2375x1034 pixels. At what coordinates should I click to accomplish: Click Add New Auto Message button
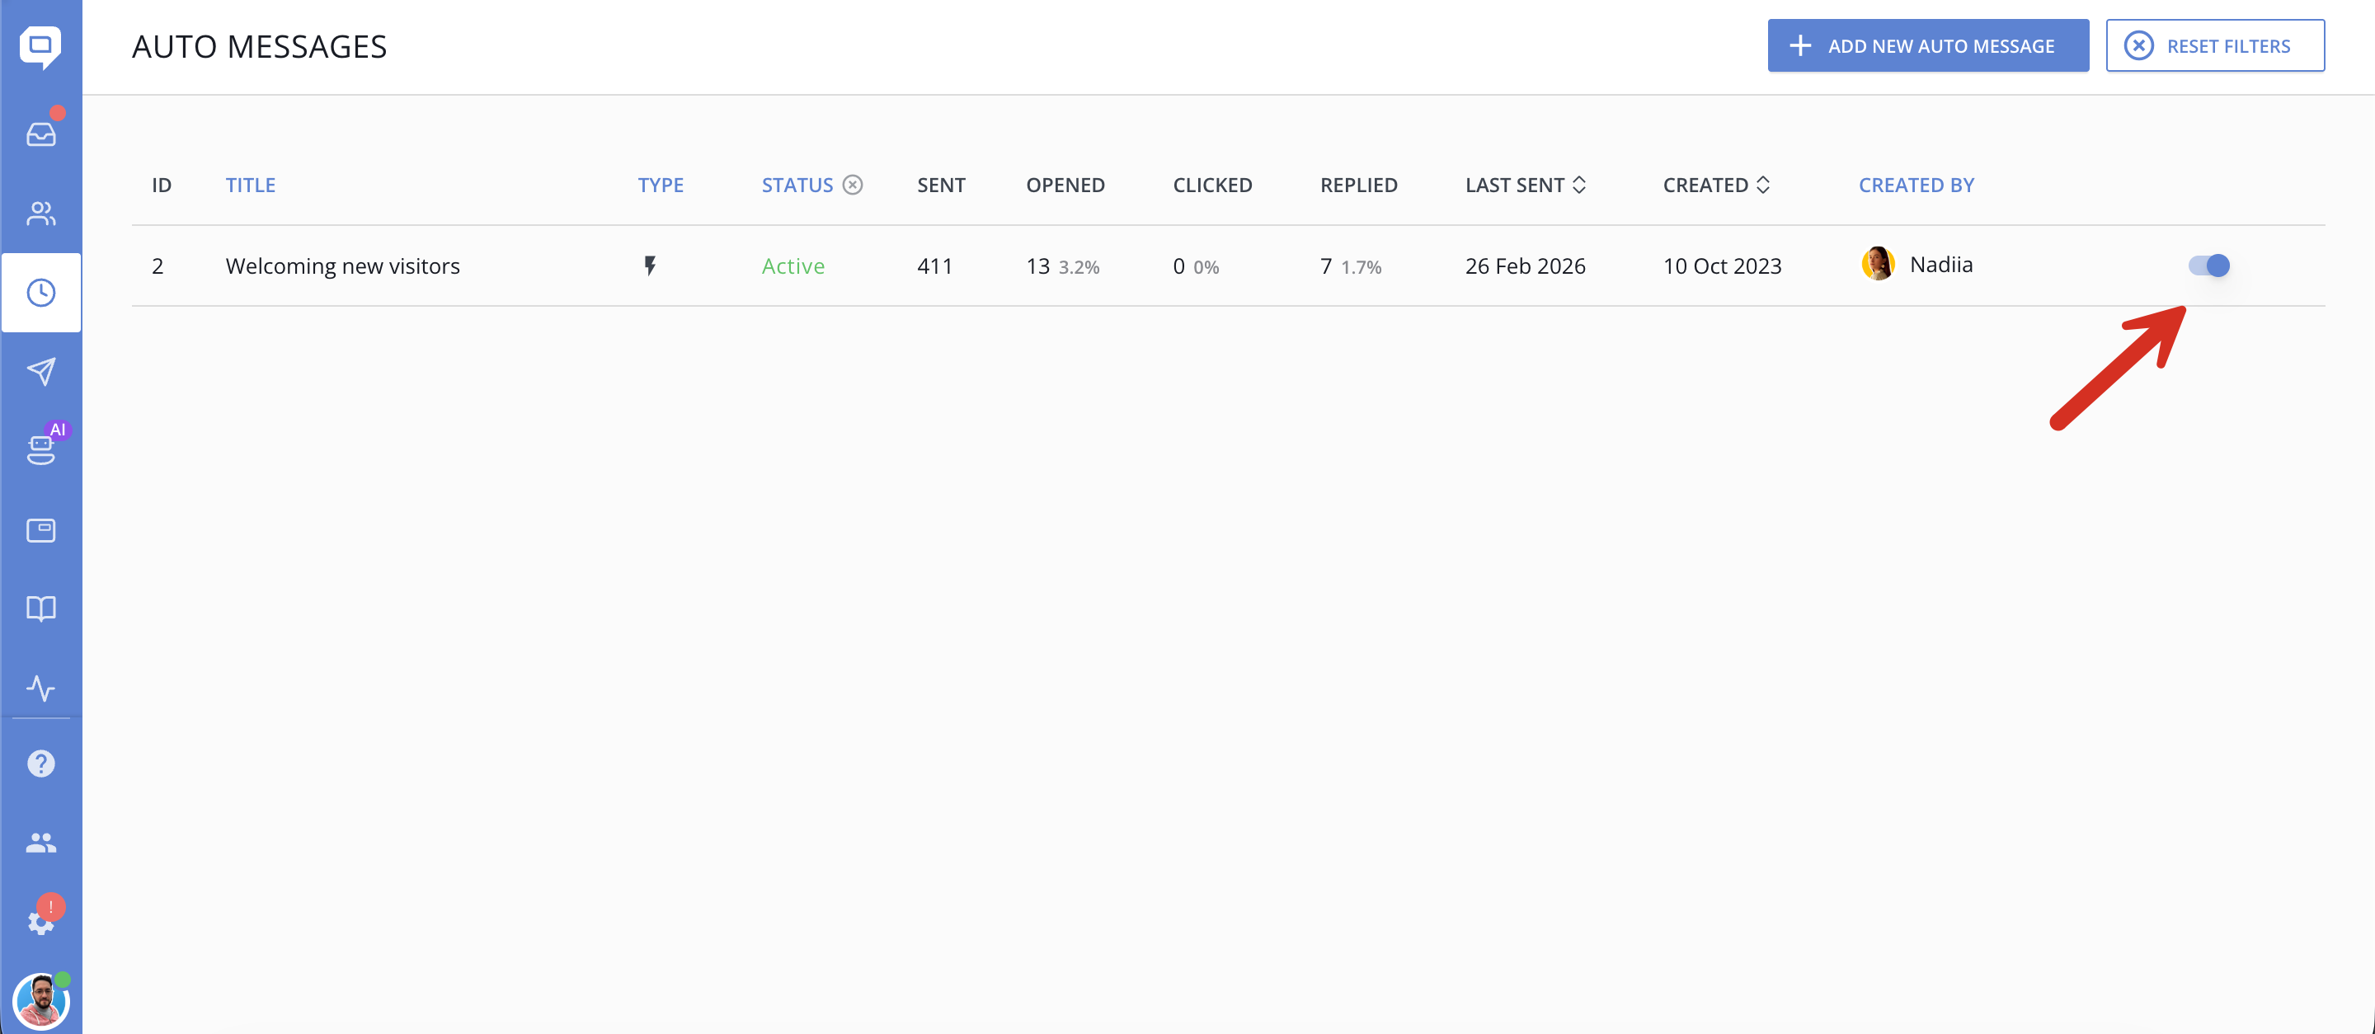1927,46
